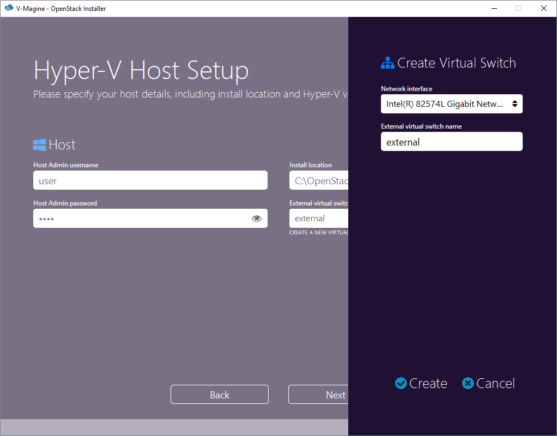Proceed with the Next button

[x=319, y=395]
